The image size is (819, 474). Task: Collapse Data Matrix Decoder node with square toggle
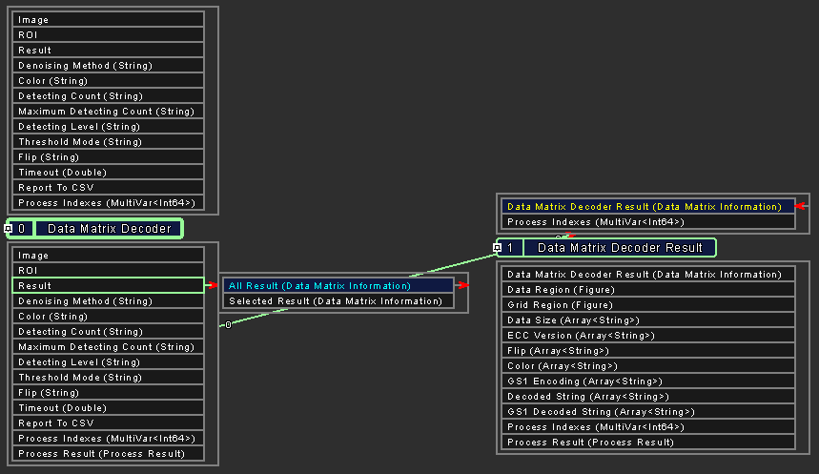click(x=8, y=228)
